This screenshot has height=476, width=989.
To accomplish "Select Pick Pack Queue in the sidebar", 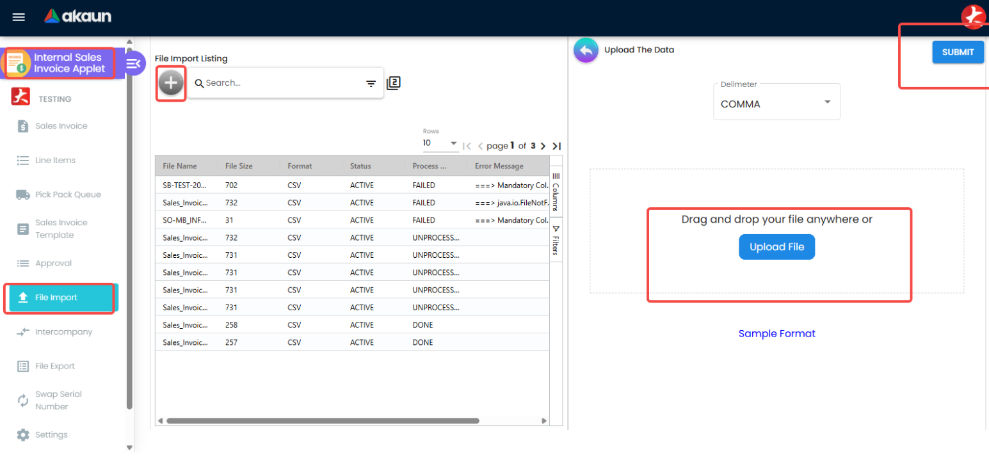I will 65,194.
